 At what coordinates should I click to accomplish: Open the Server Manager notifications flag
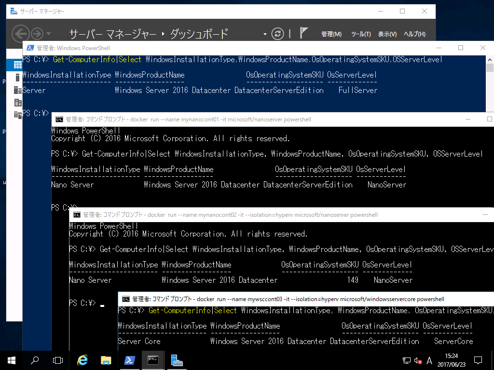click(x=302, y=34)
